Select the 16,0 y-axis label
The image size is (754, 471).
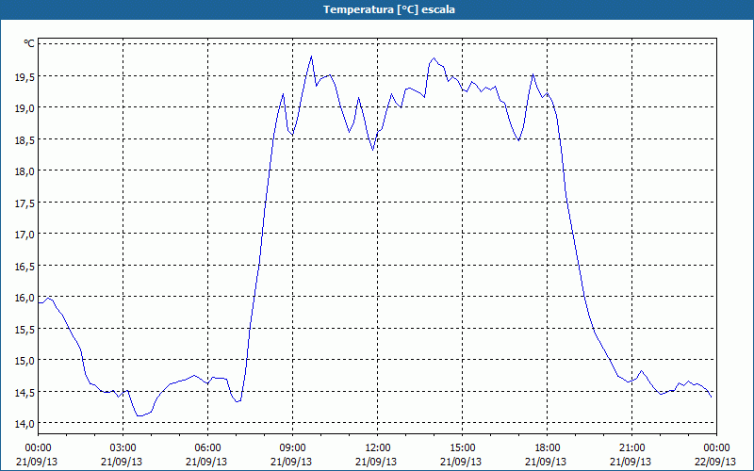tap(25, 298)
